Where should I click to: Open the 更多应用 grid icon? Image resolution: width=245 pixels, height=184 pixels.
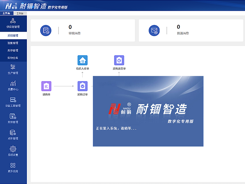(x=13, y=165)
